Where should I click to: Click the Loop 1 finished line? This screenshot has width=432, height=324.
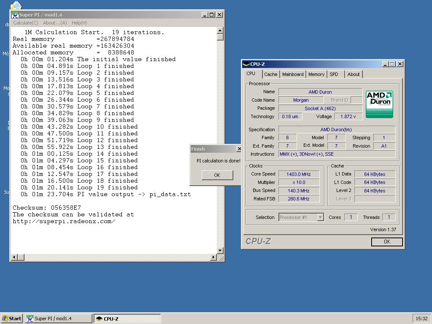point(77,66)
